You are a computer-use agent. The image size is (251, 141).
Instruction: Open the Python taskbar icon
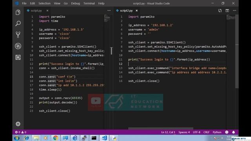click(x=114, y=138)
